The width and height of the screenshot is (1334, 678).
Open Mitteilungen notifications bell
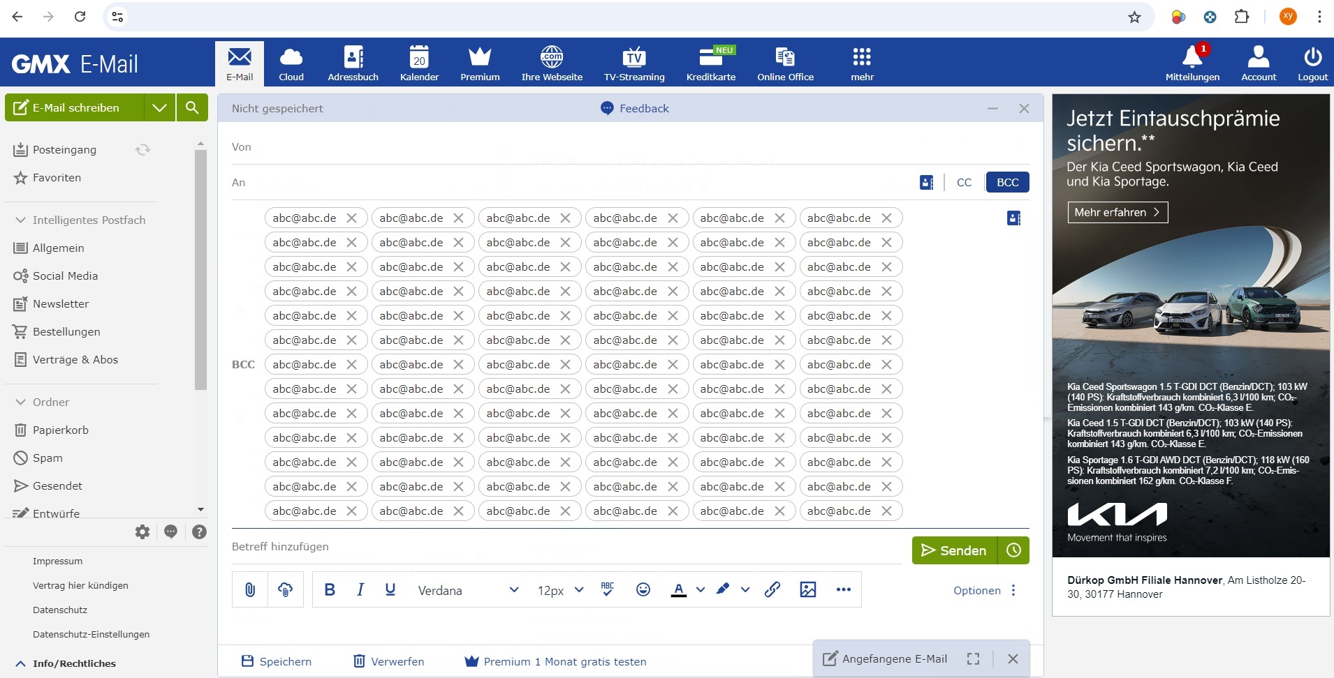(1192, 63)
